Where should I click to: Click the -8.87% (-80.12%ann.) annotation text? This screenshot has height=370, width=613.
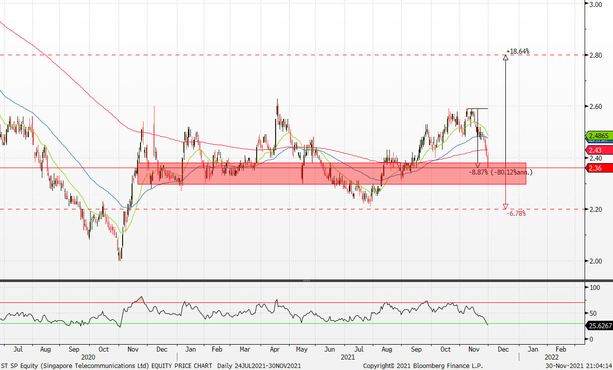coord(501,172)
